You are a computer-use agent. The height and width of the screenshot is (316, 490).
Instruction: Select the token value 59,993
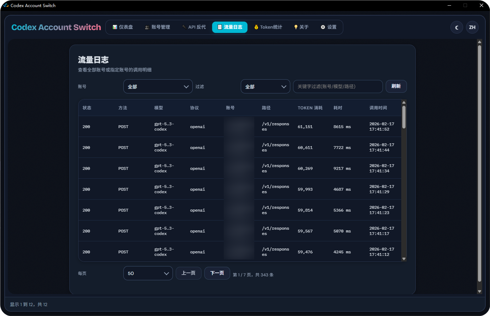tap(305, 189)
